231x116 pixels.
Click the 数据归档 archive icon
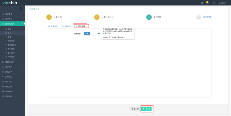[x=3, y=87]
